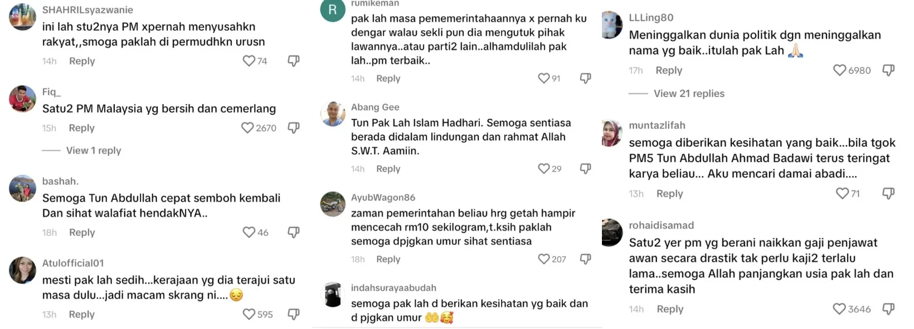The width and height of the screenshot is (914, 329).
Task: Heart AyubWagon86's comment with 207 likes
Action: [544, 259]
